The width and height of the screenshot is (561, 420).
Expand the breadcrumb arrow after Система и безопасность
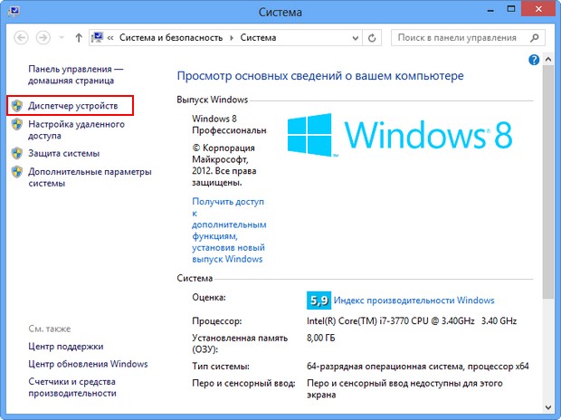[233, 38]
